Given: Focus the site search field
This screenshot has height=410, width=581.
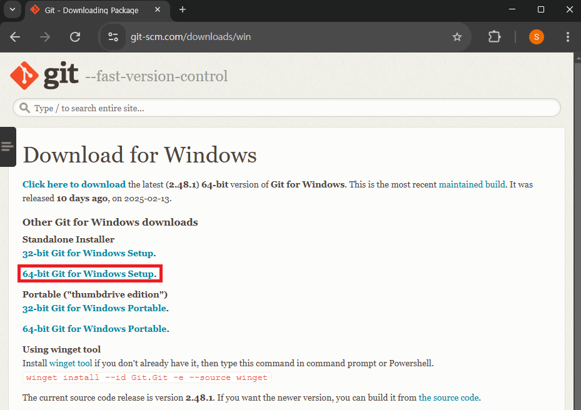Looking at the screenshot, I should pos(287,107).
